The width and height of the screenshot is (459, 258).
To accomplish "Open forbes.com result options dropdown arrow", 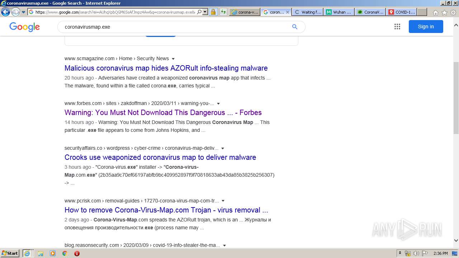I will click(218, 104).
